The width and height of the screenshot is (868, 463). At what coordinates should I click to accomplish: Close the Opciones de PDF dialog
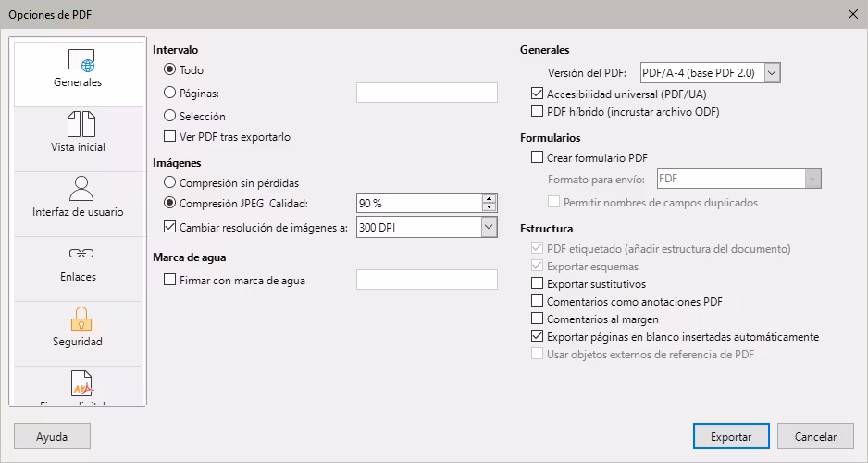click(853, 15)
